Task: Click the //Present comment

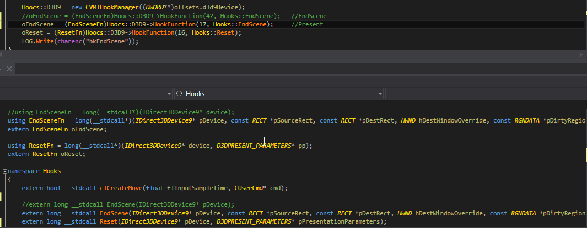Action: tap(307, 24)
